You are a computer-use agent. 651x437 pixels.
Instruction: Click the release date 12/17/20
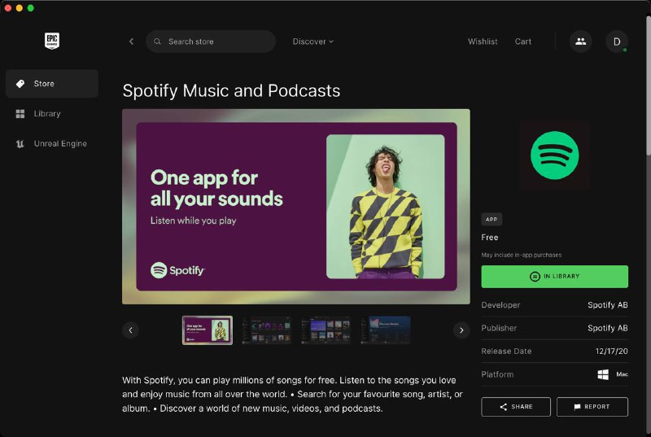(611, 351)
